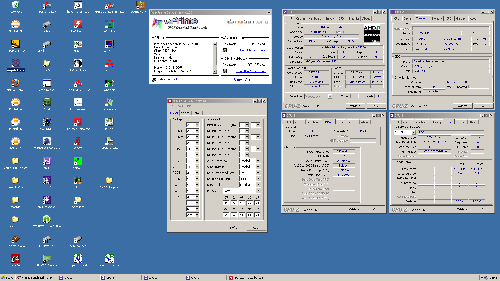The width and height of the screenshot is (500, 281).
Task: Open the NF2Tweaker desktop icon
Action: tap(78, 105)
